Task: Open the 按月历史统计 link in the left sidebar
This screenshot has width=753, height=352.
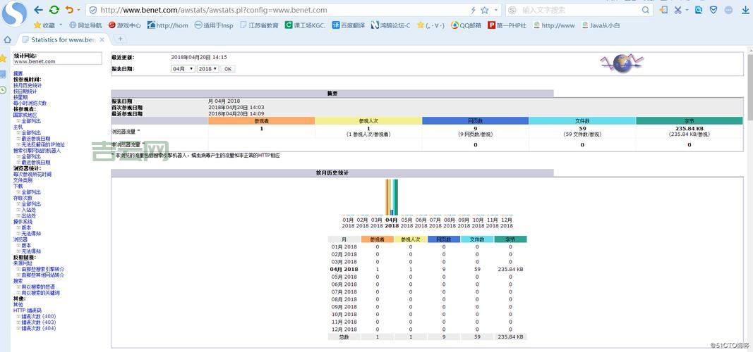Action: pyautogui.click(x=28, y=86)
